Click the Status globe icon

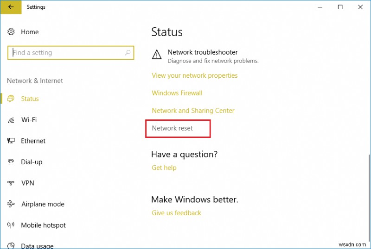(x=11, y=99)
